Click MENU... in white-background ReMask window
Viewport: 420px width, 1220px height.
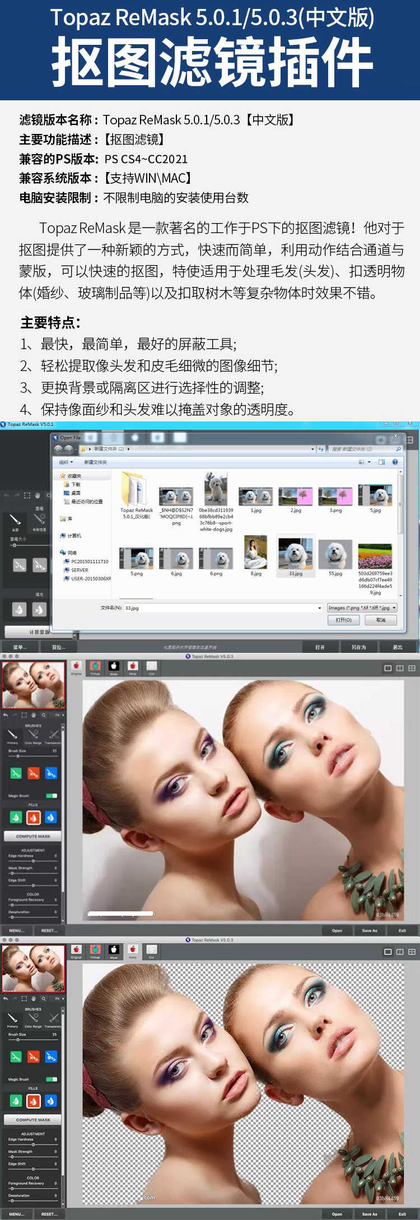coord(17,930)
